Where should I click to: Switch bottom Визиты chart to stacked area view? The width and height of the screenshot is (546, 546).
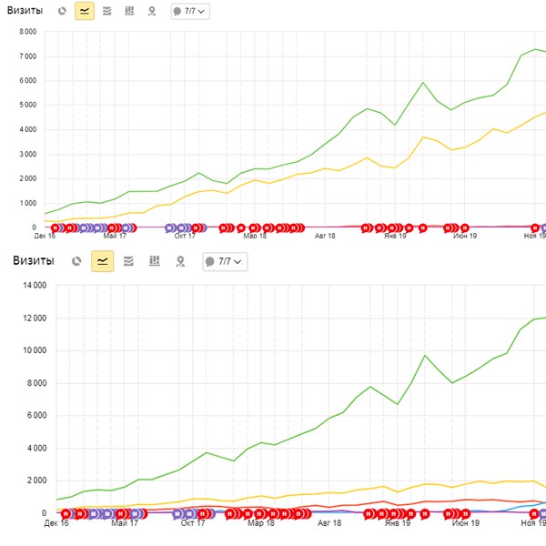pos(128,261)
